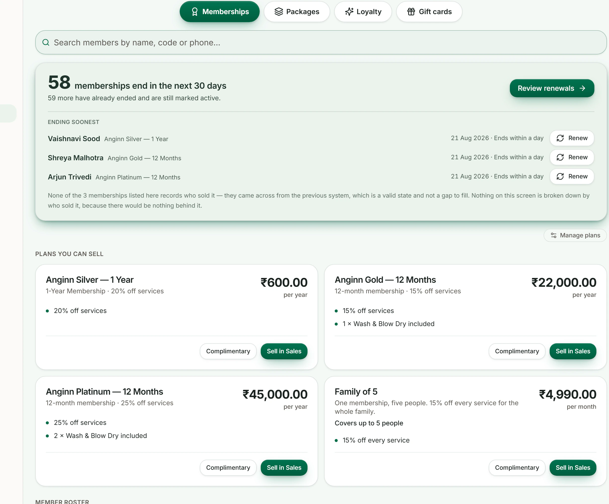
Task: Click the magnifier icon in search bar
Action: pos(46,42)
